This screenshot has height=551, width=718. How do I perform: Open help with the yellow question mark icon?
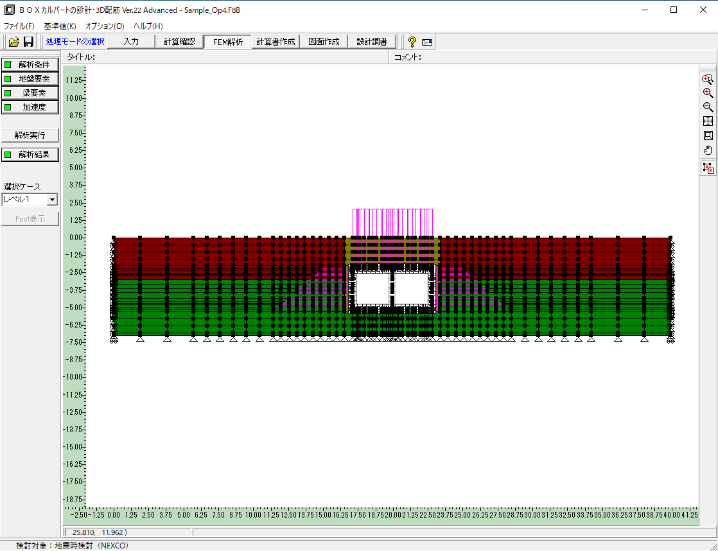[412, 42]
